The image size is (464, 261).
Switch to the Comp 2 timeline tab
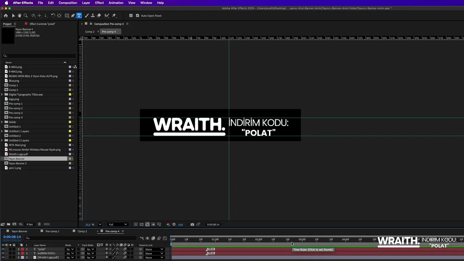click(82, 231)
